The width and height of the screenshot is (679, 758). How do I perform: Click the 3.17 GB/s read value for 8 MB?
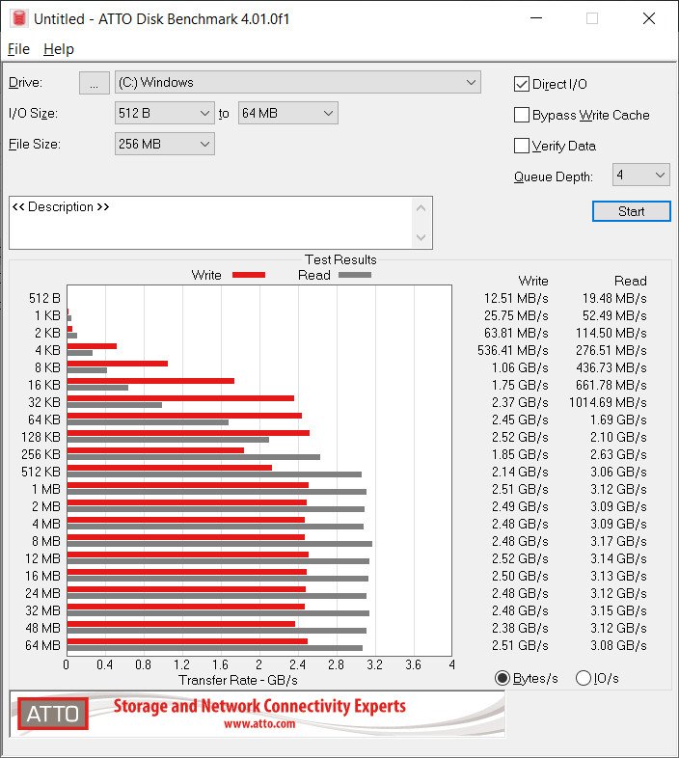point(618,541)
